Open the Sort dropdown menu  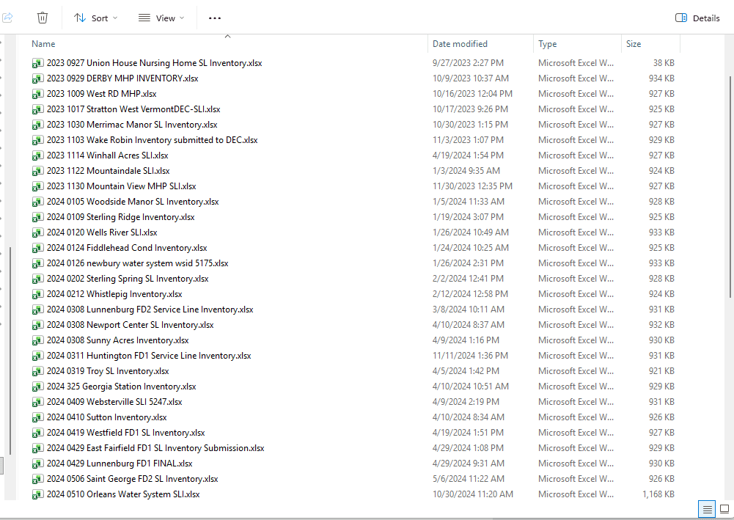(95, 18)
